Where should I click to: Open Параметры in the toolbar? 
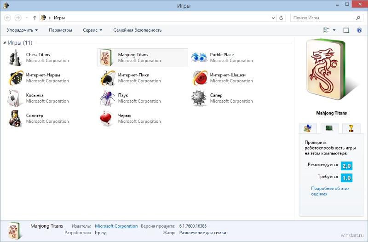(60, 30)
